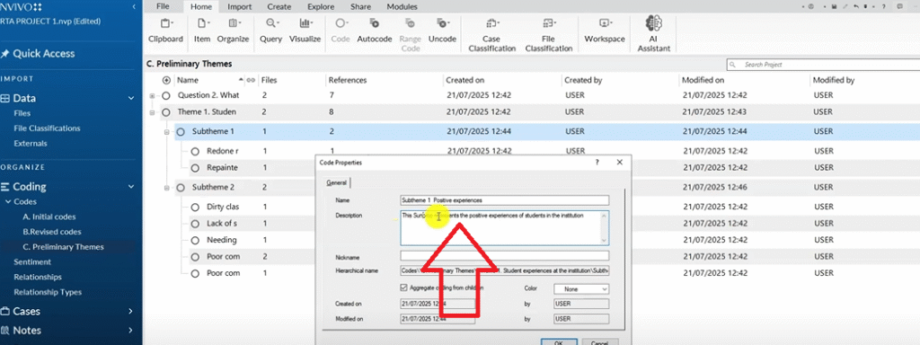Collapse the Data section in sidebar
Screen dimensions: 920x345
(131, 99)
